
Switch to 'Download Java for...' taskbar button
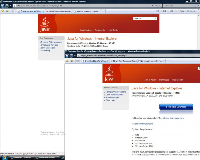click(x=47, y=158)
